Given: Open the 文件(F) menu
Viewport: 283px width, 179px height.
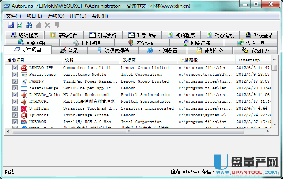Looking at the screenshot, I should 14,16.
